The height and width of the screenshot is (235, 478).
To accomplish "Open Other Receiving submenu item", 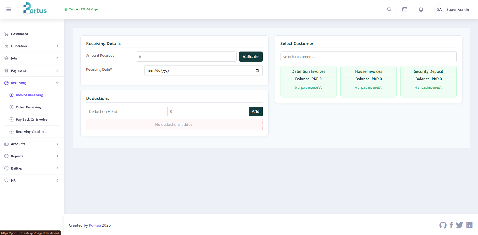I will tap(28, 107).
